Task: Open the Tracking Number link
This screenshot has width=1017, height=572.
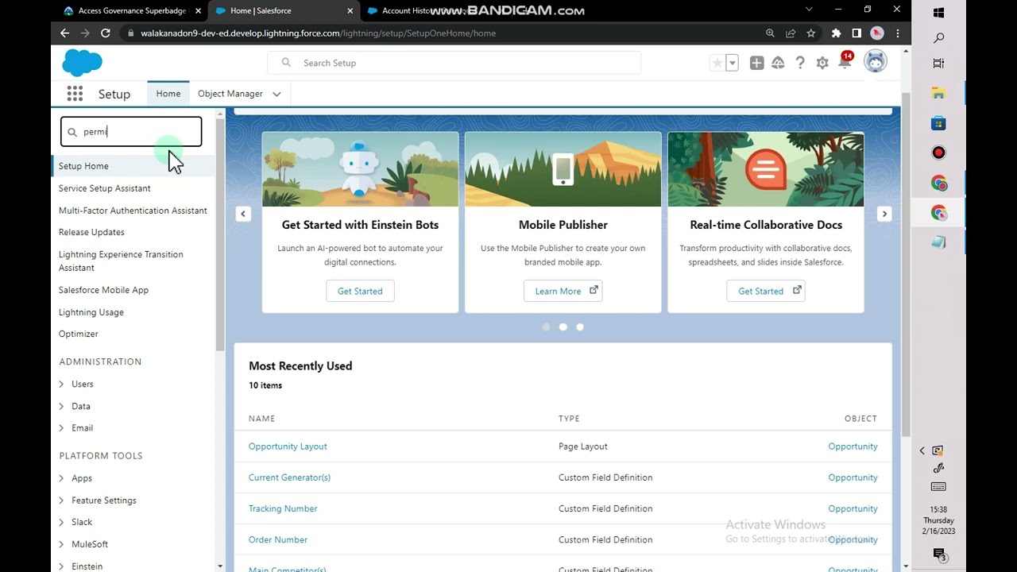Action: (x=283, y=508)
